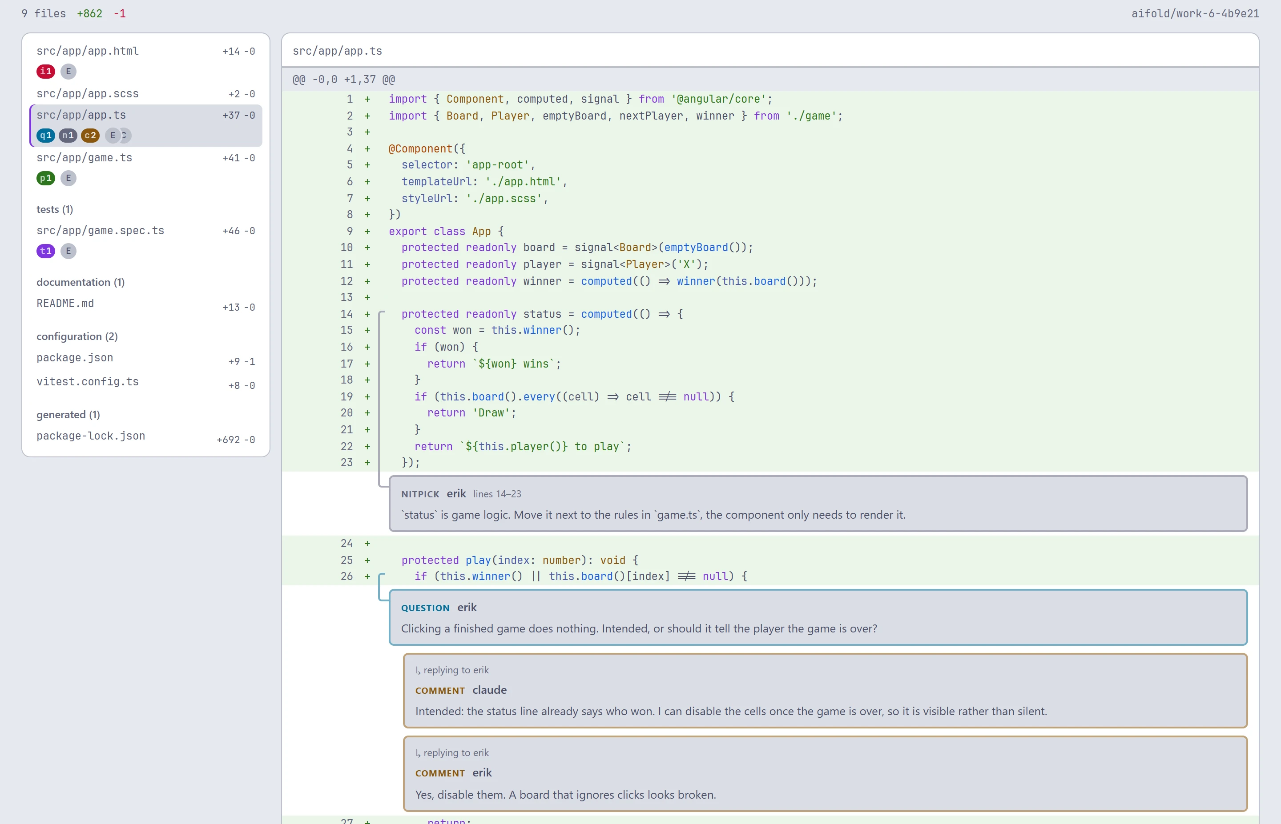Click line number 9 of the diff
Viewport: 1281px width, 824px height.
(350, 231)
